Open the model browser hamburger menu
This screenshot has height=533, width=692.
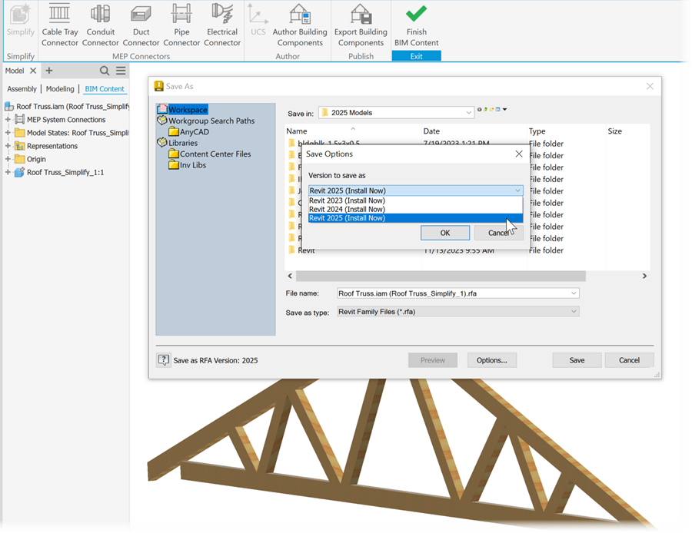pos(121,71)
